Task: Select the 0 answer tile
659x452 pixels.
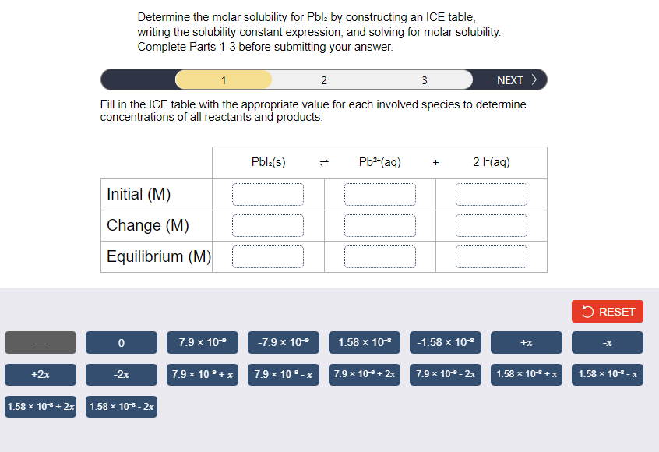Action: (x=121, y=342)
